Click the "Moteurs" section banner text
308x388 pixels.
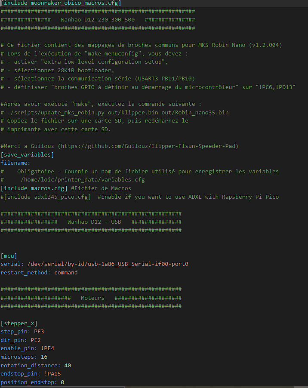[x=92, y=298]
